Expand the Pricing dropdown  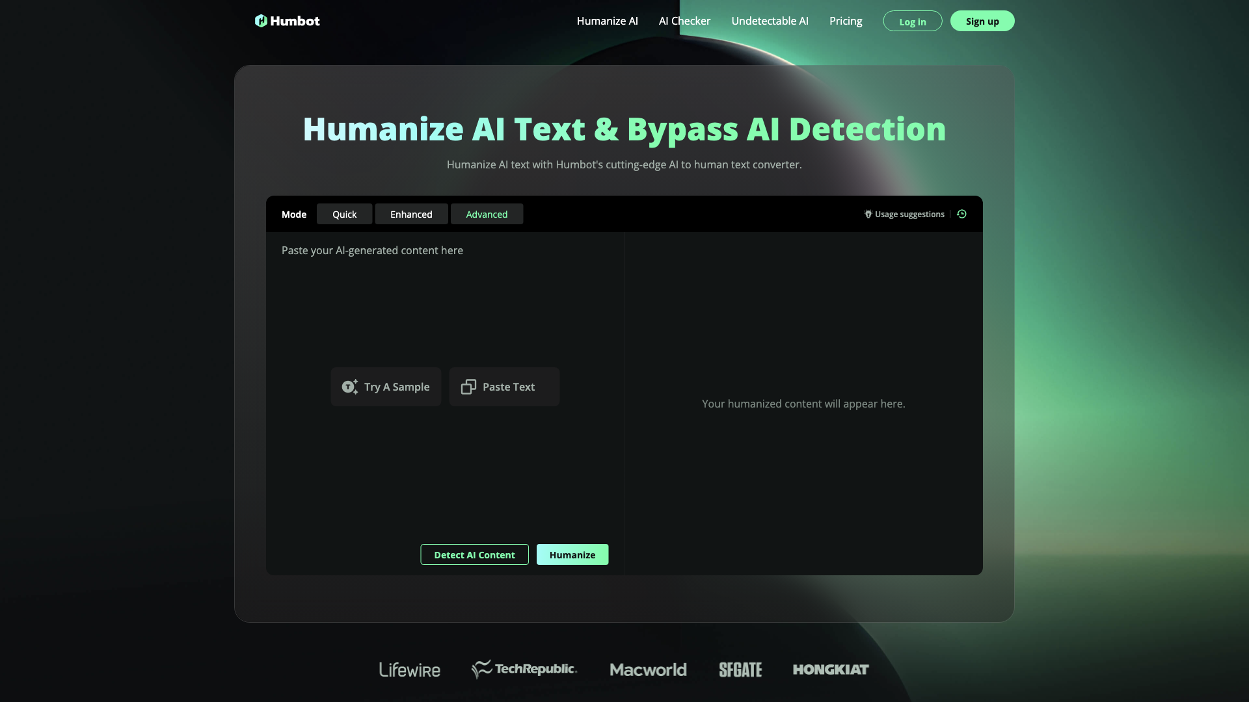pos(846,21)
